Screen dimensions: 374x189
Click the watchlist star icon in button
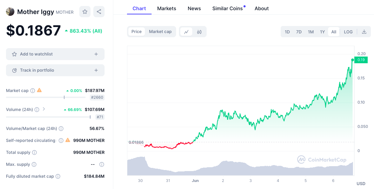click(14, 54)
